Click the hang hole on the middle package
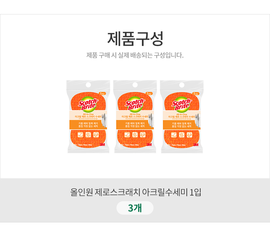 click(x=135, y=85)
